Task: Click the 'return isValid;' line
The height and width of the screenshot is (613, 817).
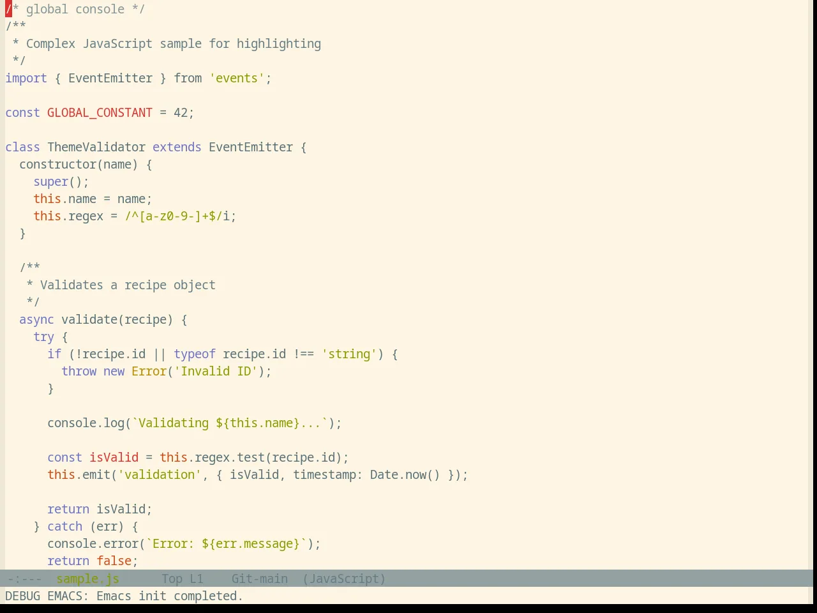Action: [x=100, y=509]
